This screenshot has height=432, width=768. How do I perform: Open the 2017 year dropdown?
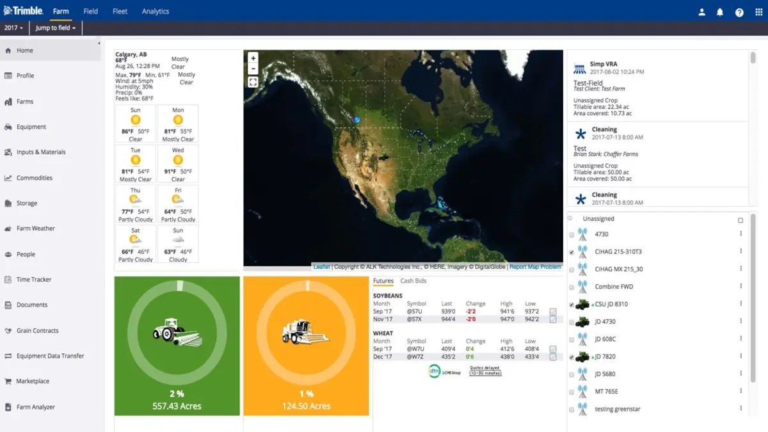tap(13, 28)
